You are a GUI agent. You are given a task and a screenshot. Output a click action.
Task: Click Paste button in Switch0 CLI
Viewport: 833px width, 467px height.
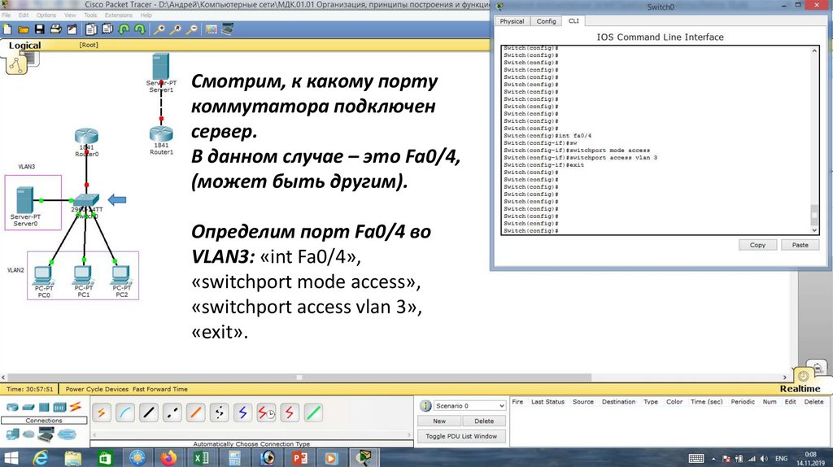click(x=800, y=245)
